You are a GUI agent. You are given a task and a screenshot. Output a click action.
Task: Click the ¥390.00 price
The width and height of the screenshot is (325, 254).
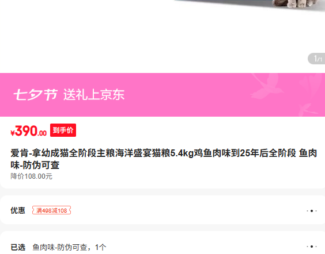pos(29,131)
